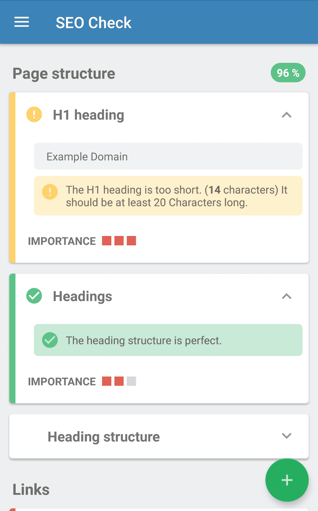
Task: Click the third red importance square under H1 heading
Action: click(131, 241)
